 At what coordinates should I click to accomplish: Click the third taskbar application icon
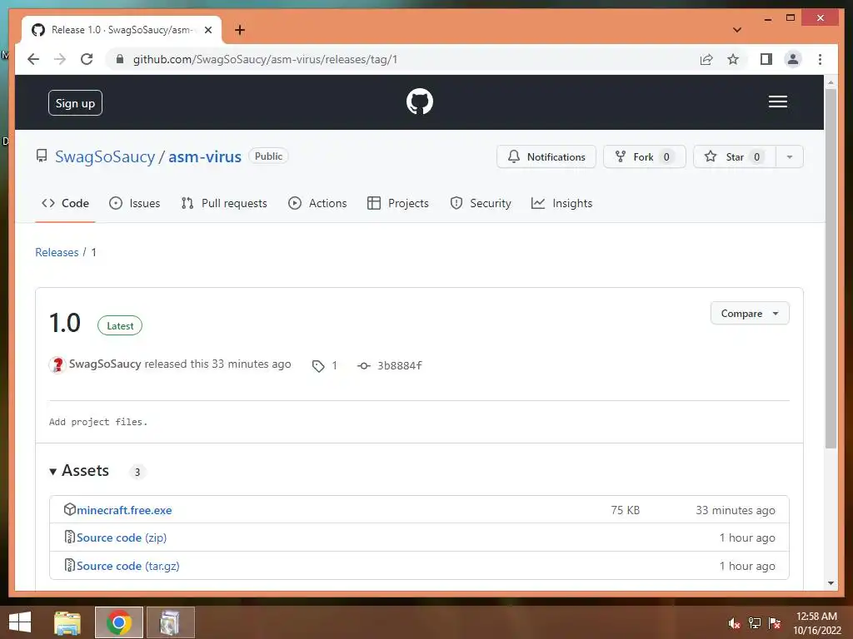170,622
